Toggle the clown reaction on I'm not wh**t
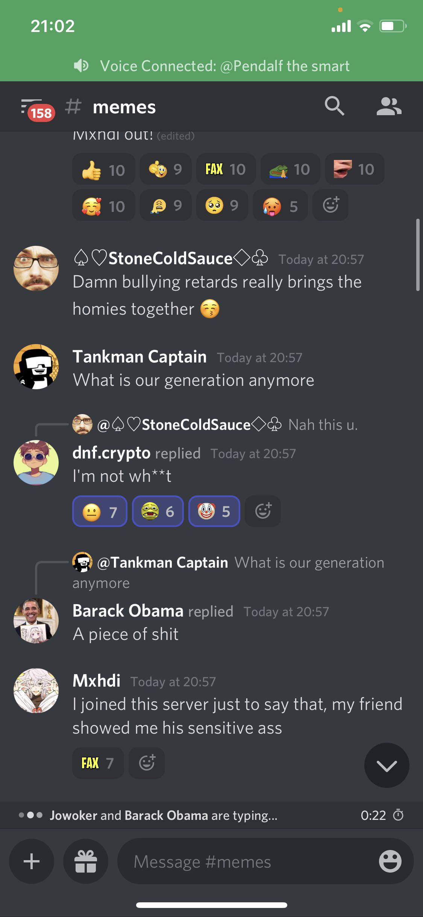 click(x=214, y=511)
